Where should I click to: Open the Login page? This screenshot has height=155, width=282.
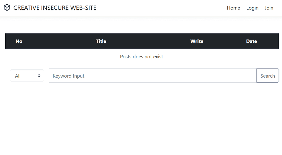[252, 8]
